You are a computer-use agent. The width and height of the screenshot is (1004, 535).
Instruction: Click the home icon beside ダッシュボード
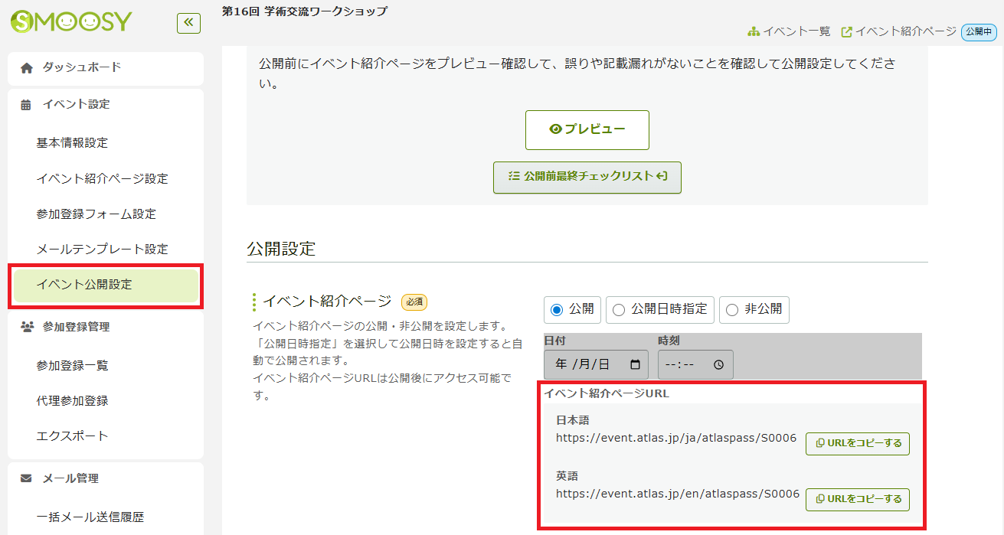[x=27, y=67]
